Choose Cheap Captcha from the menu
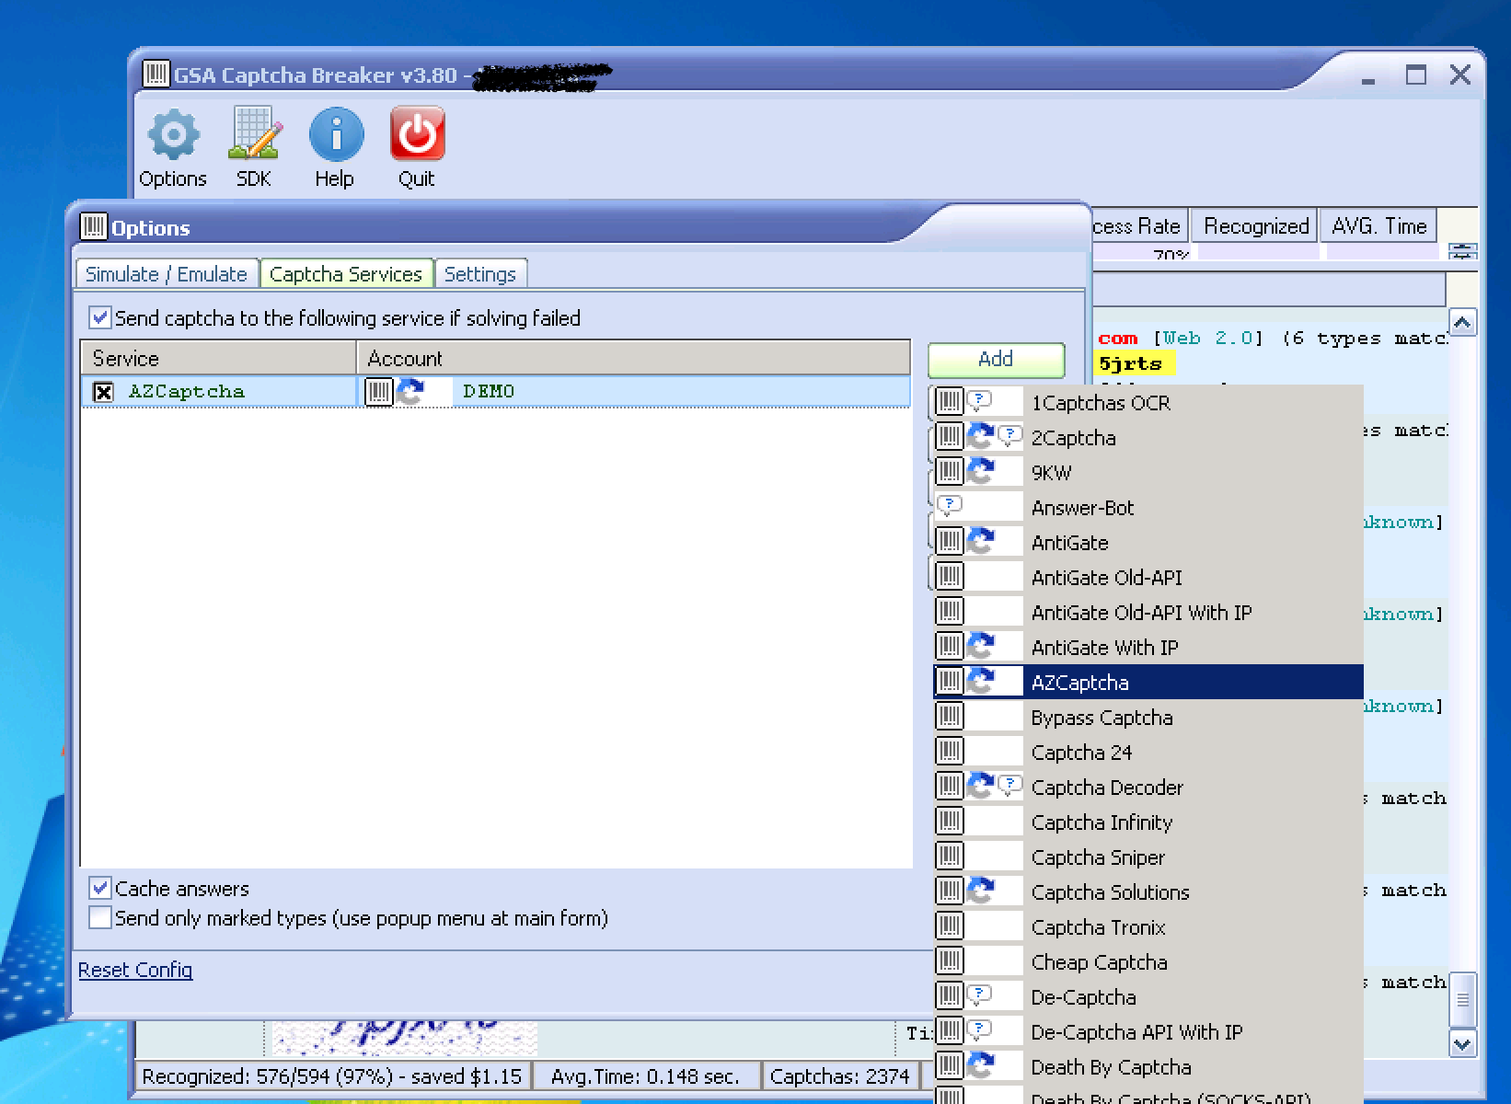The image size is (1511, 1104). 1148,961
